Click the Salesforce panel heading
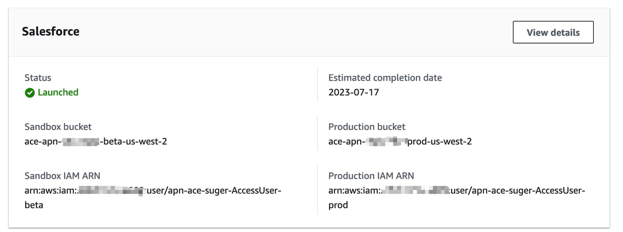This screenshot has height=232, width=623. (51, 32)
